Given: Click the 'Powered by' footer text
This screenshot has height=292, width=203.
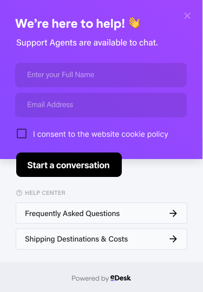Looking at the screenshot, I should point(90,278).
